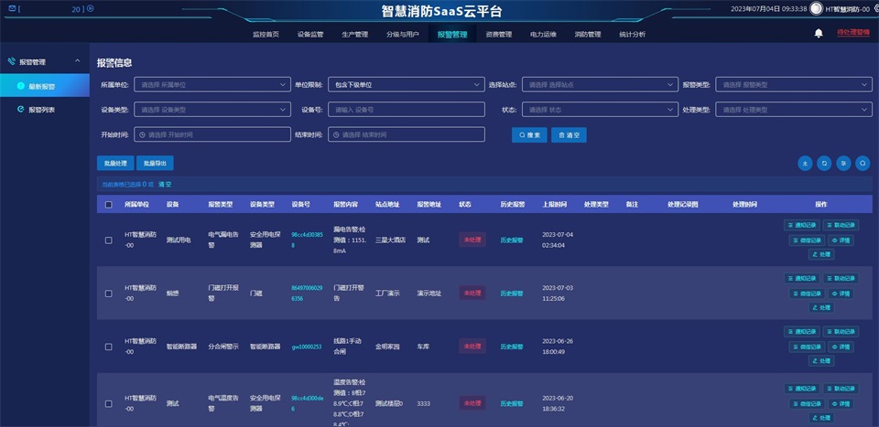Viewport: 879px width, 427px height.
Task: Click the user avatar beside HT智慧消防-00
Action: click(816, 8)
